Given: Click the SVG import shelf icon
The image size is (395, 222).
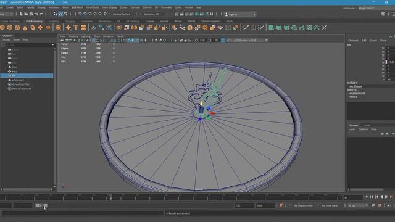Looking at the screenshot, I should pos(83,27).
